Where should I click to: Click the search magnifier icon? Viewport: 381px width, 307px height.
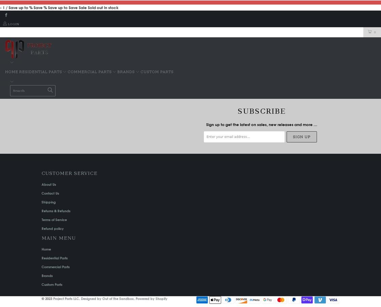[x=50, y=90]
